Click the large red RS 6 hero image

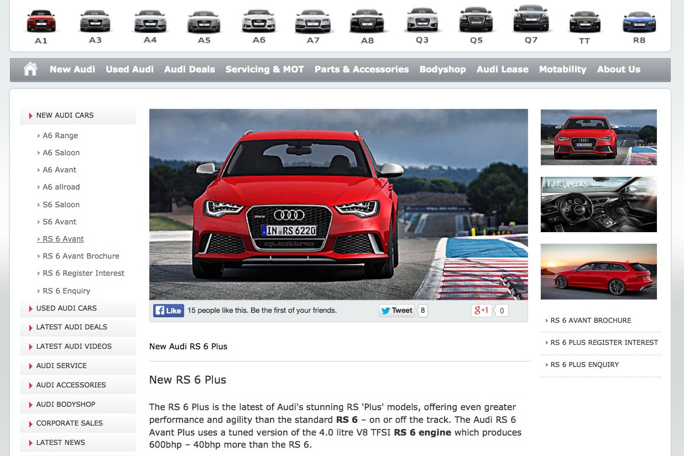tap(338, 204)
